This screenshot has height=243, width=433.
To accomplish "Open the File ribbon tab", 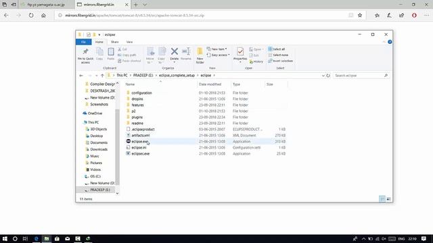I will click(x=83, y=42).
